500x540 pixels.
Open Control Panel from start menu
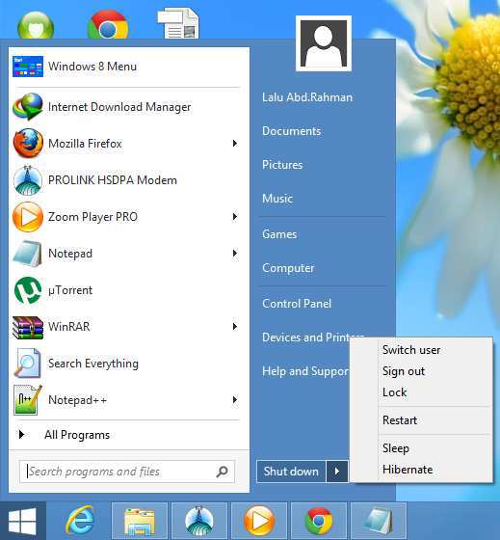tap(297, 304)
